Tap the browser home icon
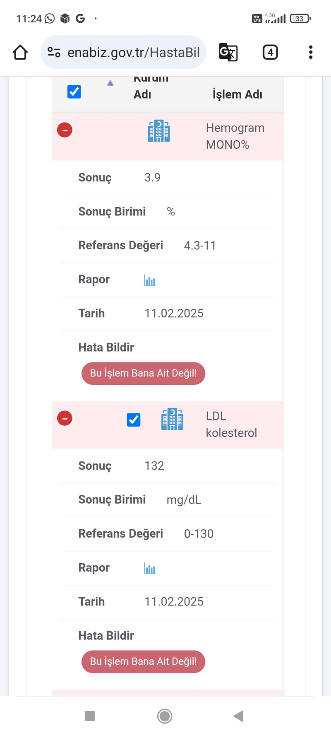The image size is (331, 736). 20,53
